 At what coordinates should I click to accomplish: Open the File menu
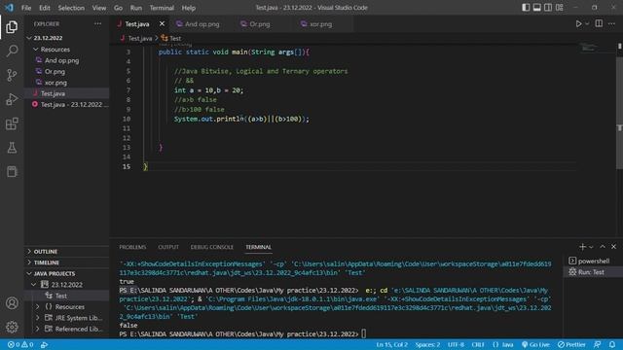[26, 8]
